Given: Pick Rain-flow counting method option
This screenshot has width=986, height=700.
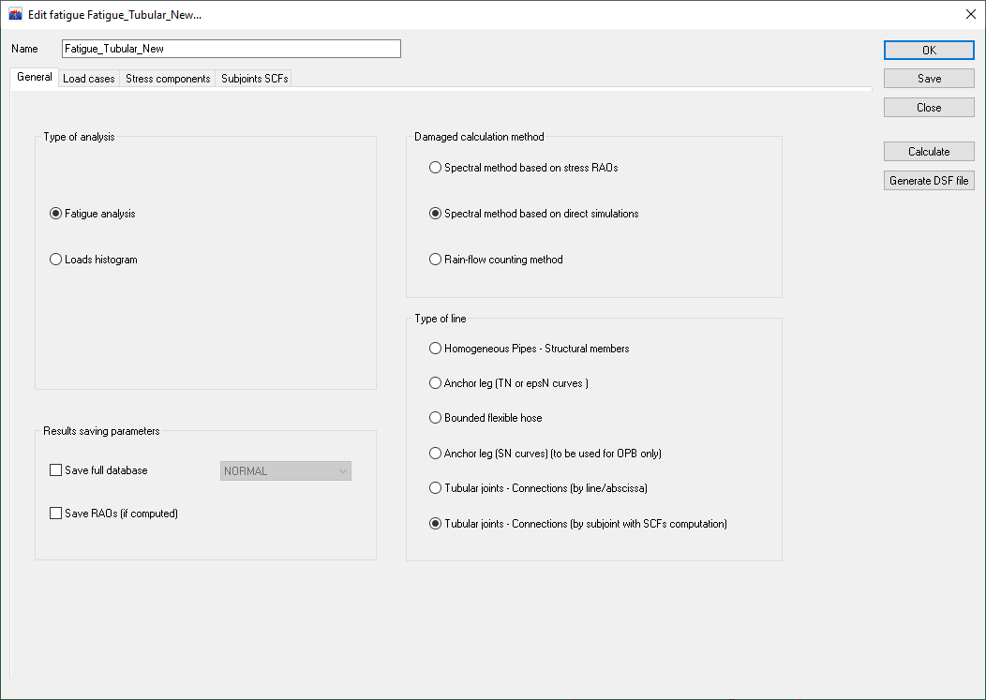Looking at the screenshot, I should point(435,260).
